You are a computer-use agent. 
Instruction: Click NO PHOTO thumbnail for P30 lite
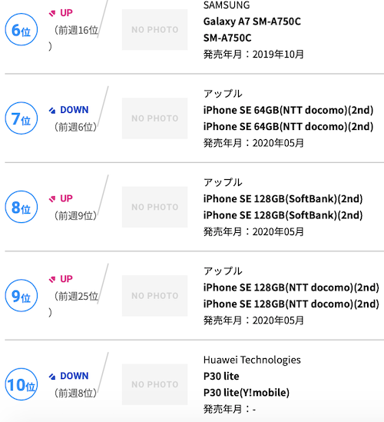tap(154, 384)
